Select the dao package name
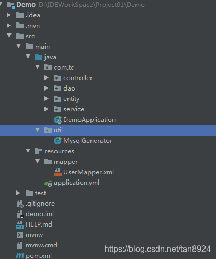This screenshot has width=216, height=259. click(69, 88)
